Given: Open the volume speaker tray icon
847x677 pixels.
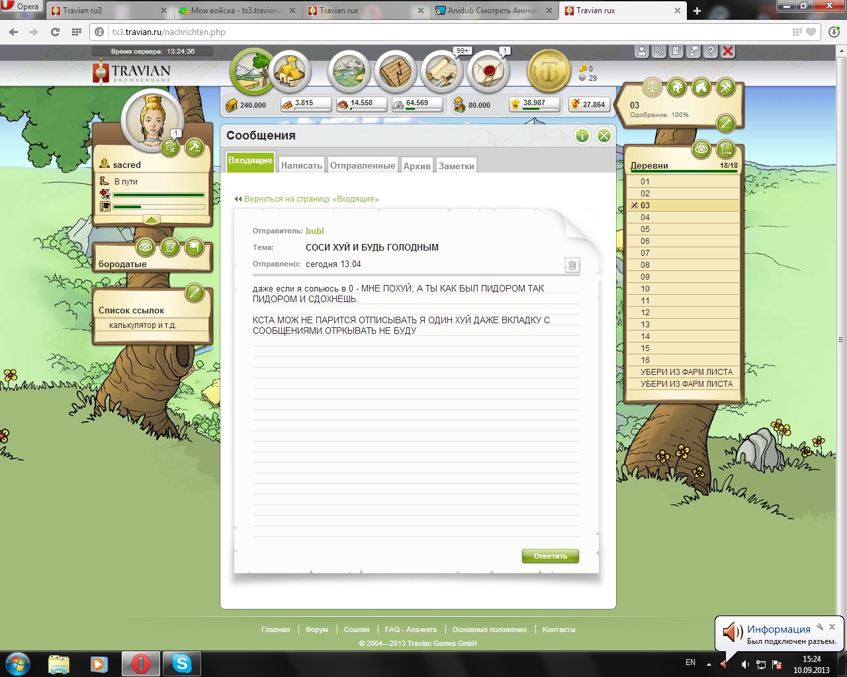Looking at the screenshot, I should [x=745, y=664].
